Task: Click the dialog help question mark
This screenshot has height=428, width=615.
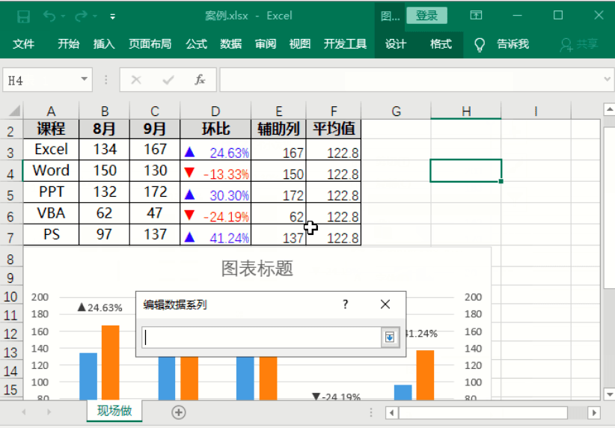Action: [x=345, y=304]
